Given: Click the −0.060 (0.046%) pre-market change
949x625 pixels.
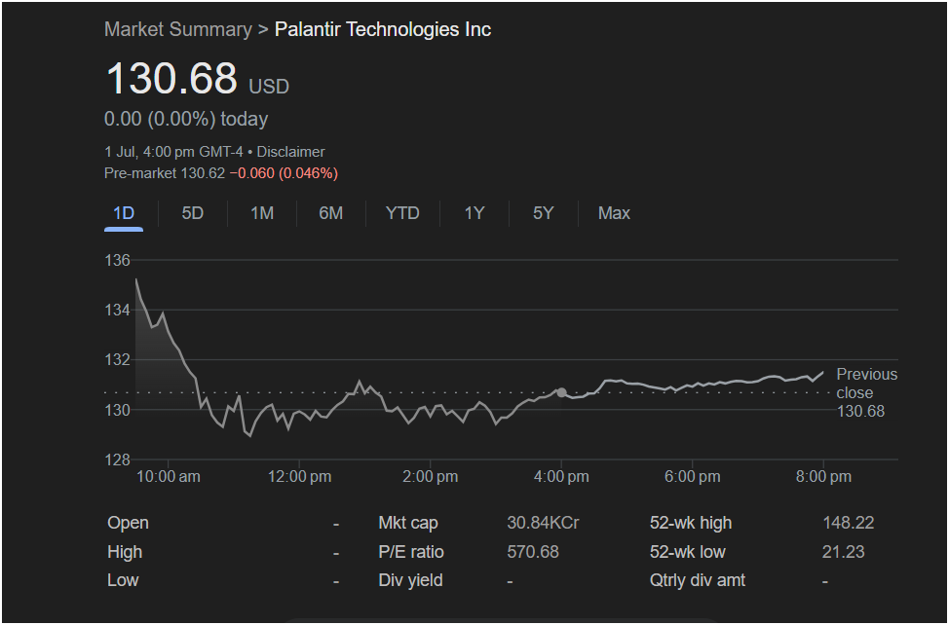Looking at the screenshot, I should pyautogui.click(x=284, y=173).
